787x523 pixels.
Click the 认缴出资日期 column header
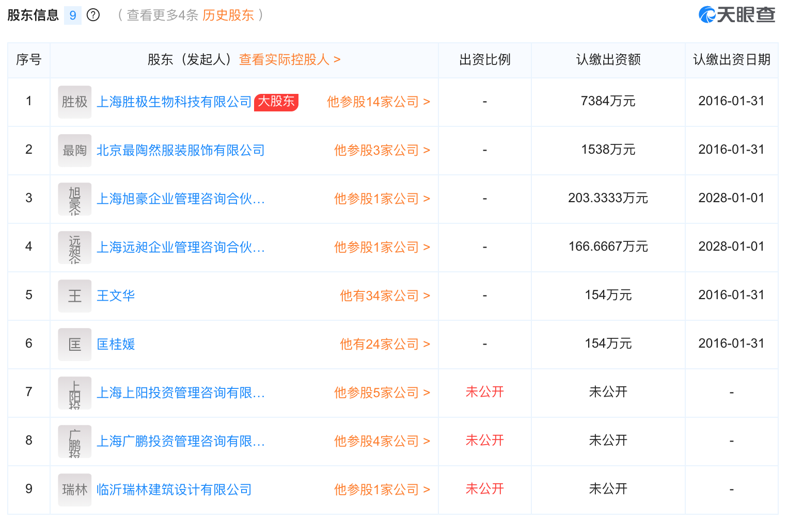732,60
